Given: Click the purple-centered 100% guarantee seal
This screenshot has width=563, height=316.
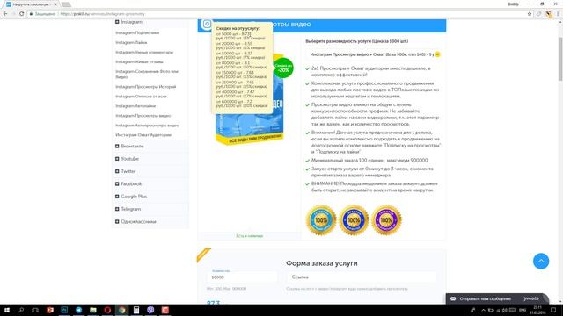Looking at the screenshot, I should pyautogui.click(x=386, y=220).
